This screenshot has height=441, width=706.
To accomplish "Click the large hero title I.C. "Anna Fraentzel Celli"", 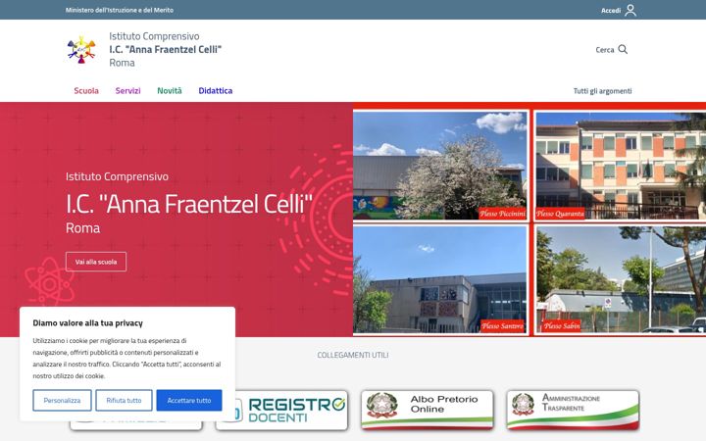I will [189, 204].
